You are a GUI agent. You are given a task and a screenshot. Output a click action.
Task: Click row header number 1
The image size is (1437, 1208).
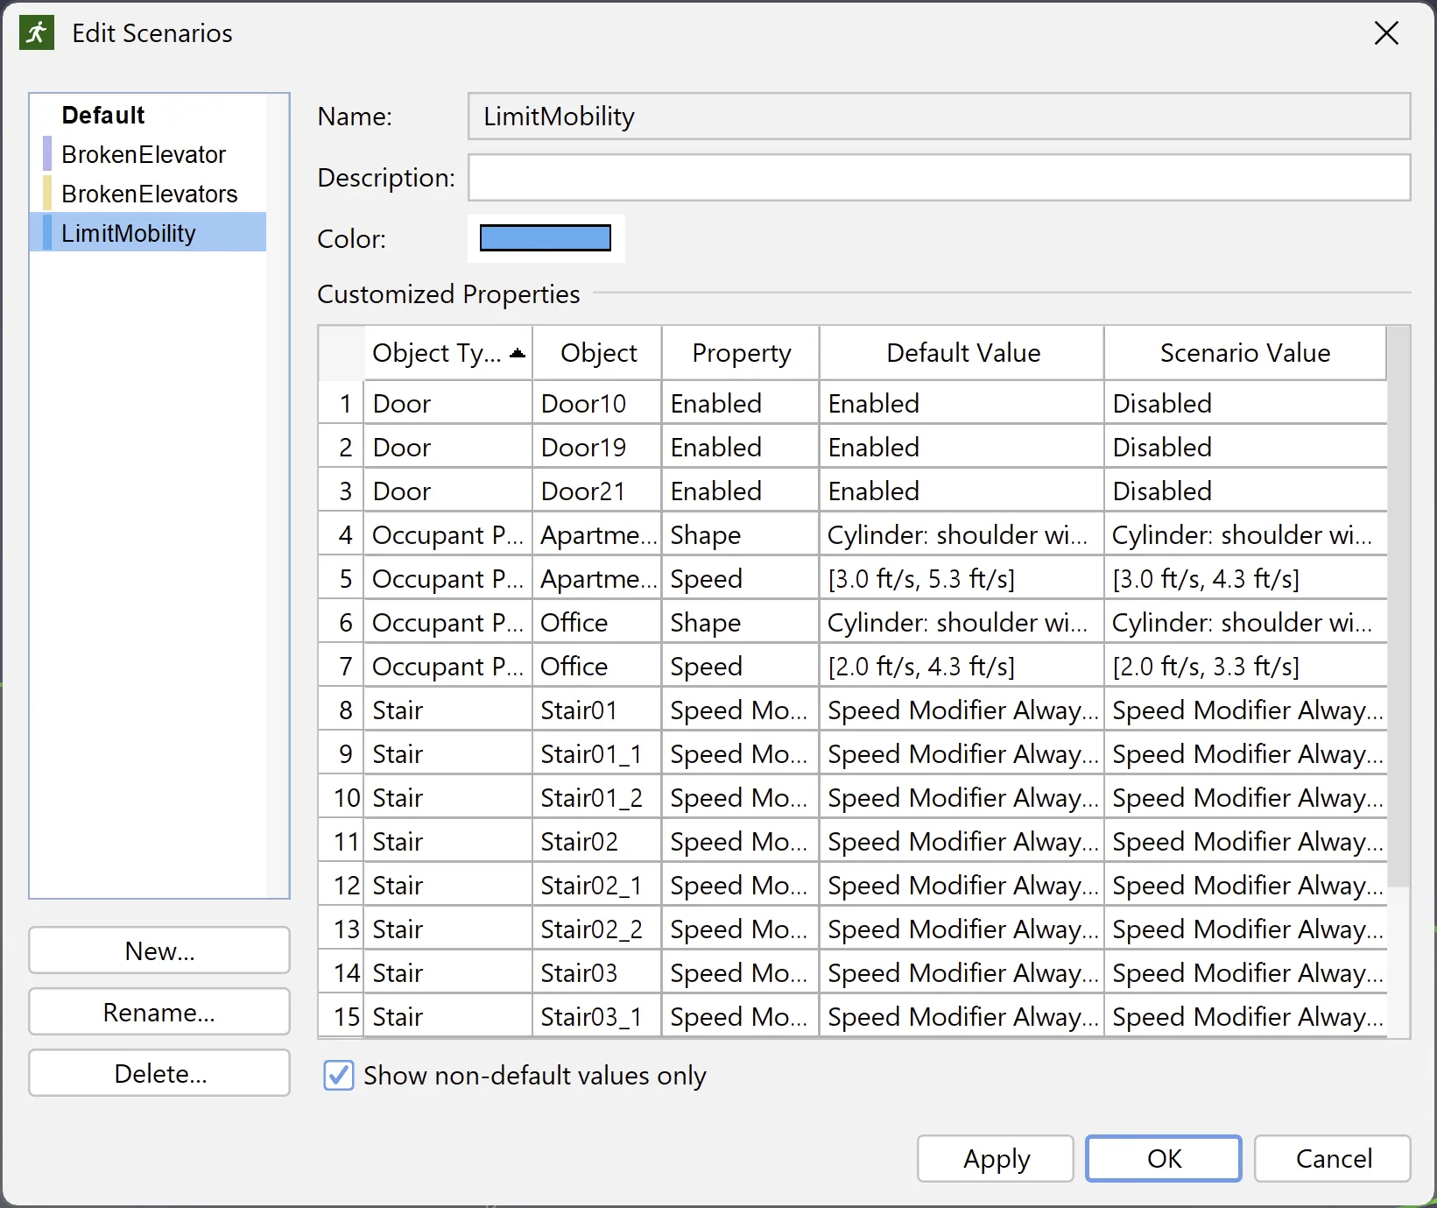tap(342, 403)
